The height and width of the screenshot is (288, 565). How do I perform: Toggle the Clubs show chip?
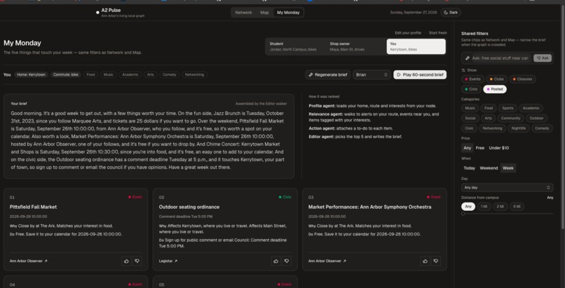point(496,79)
